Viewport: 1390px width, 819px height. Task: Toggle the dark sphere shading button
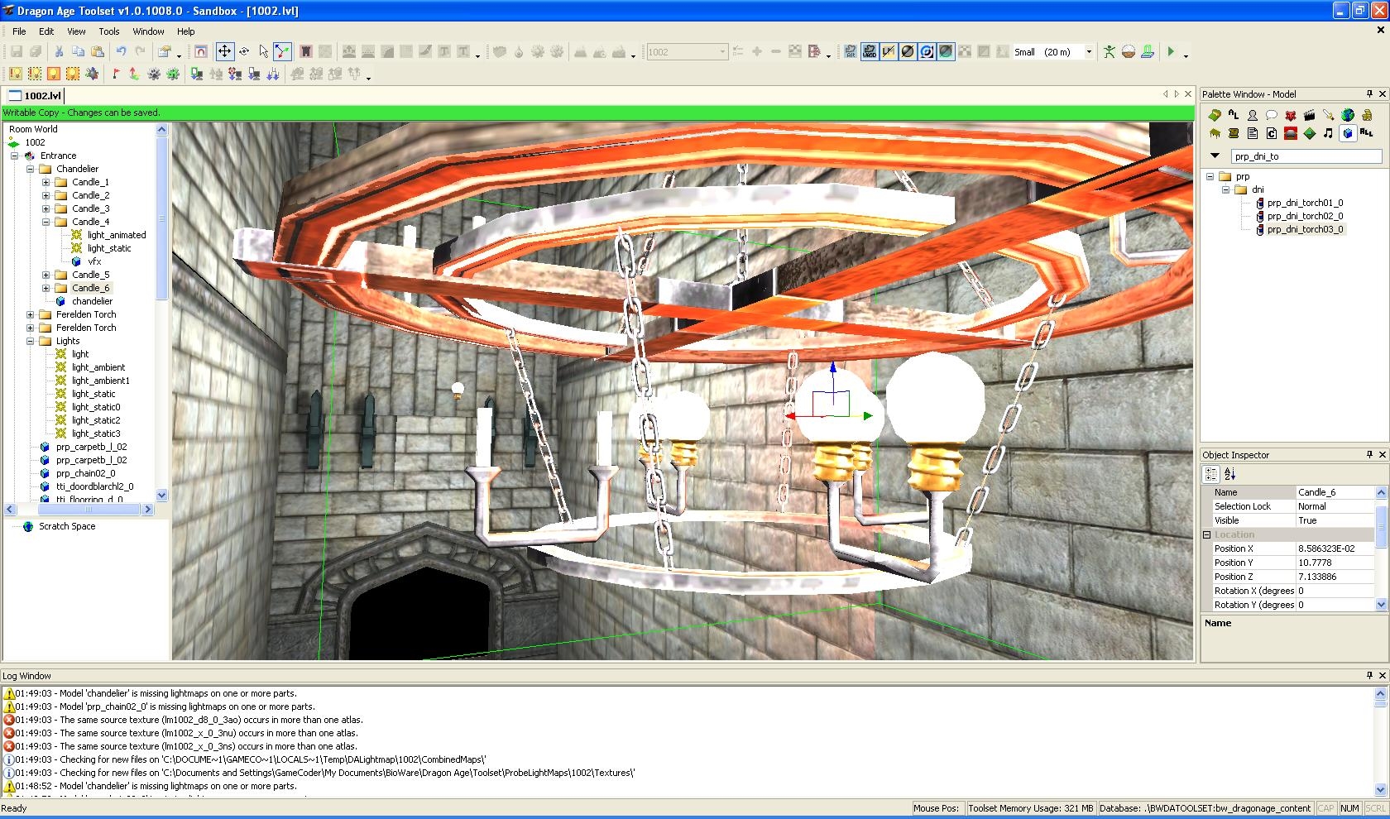(x=908, y=51)
